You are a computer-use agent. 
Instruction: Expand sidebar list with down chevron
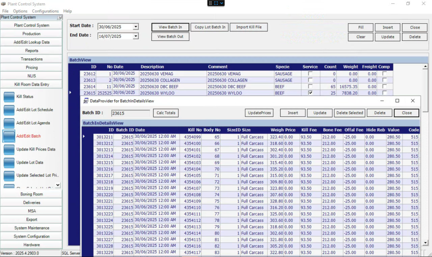point(57,185)
